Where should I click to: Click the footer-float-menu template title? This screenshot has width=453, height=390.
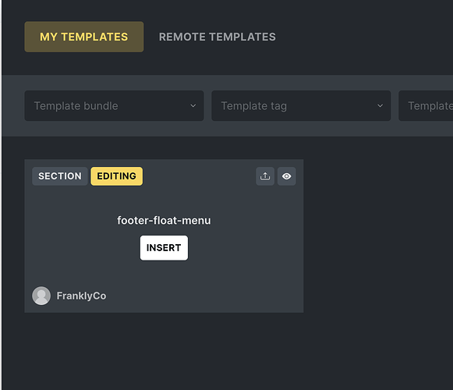[x=164, y=221]
